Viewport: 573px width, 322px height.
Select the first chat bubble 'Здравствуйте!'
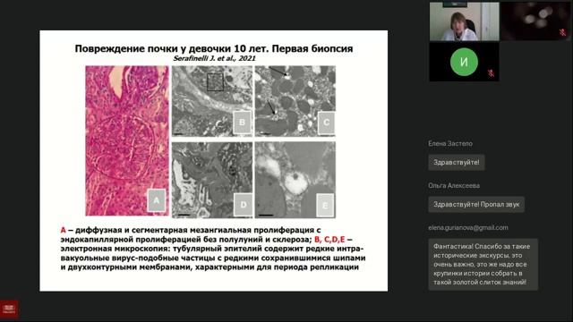click(457, 163)
